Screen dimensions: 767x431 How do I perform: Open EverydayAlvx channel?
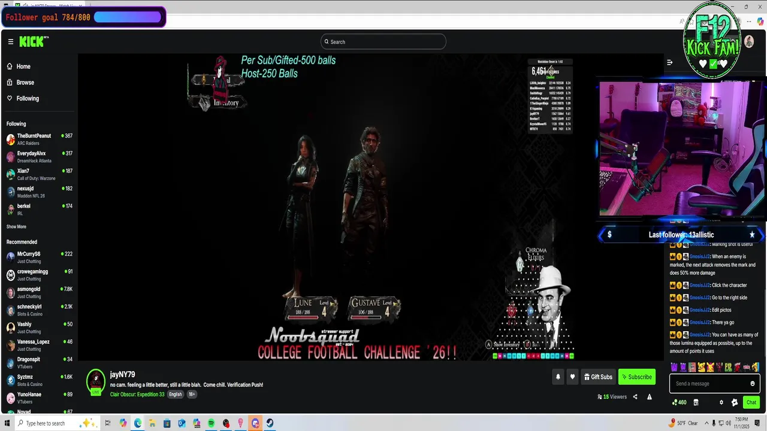coord(39,156)
